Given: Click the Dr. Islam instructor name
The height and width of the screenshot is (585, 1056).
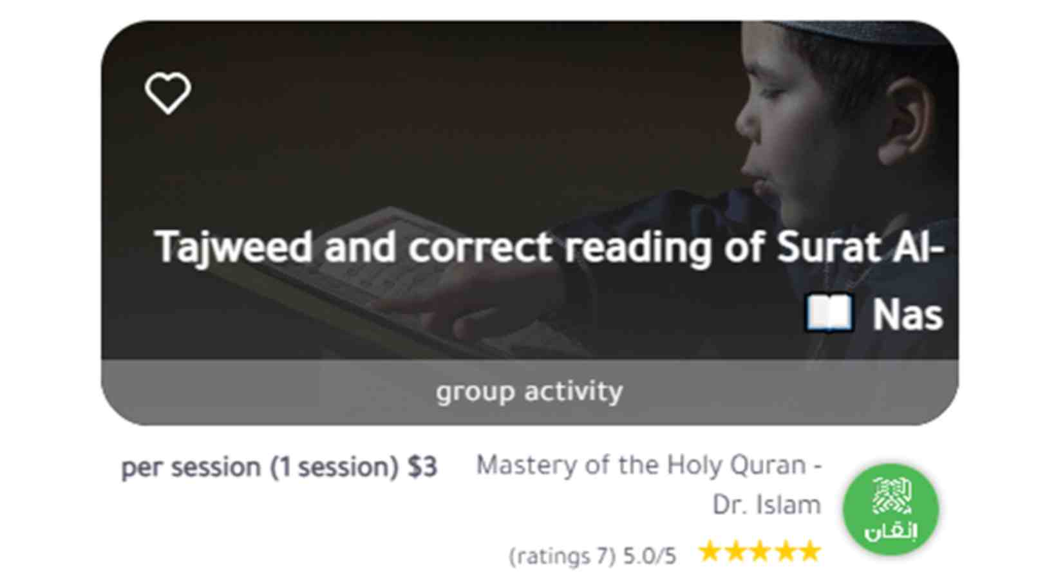Looking at the screenshot, I should coord(766,505).
